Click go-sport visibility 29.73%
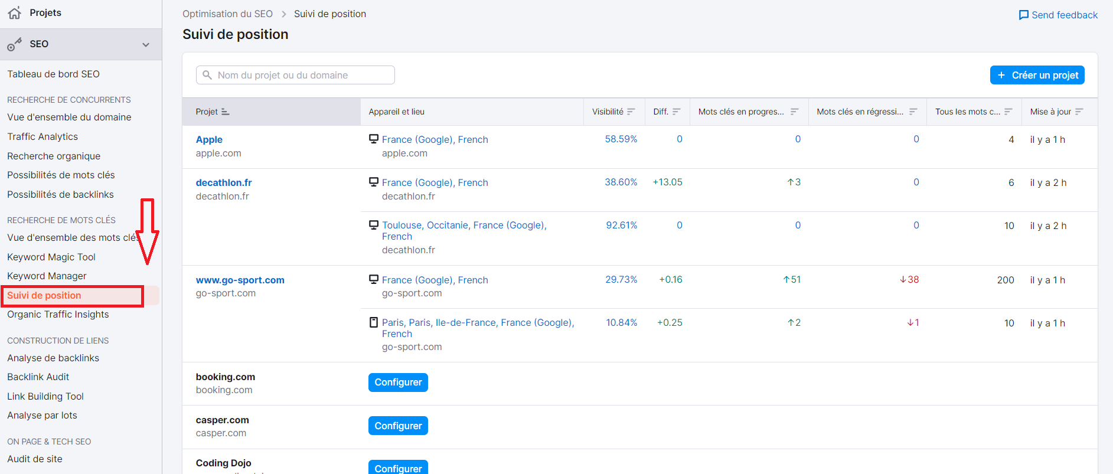 [621, 279]
